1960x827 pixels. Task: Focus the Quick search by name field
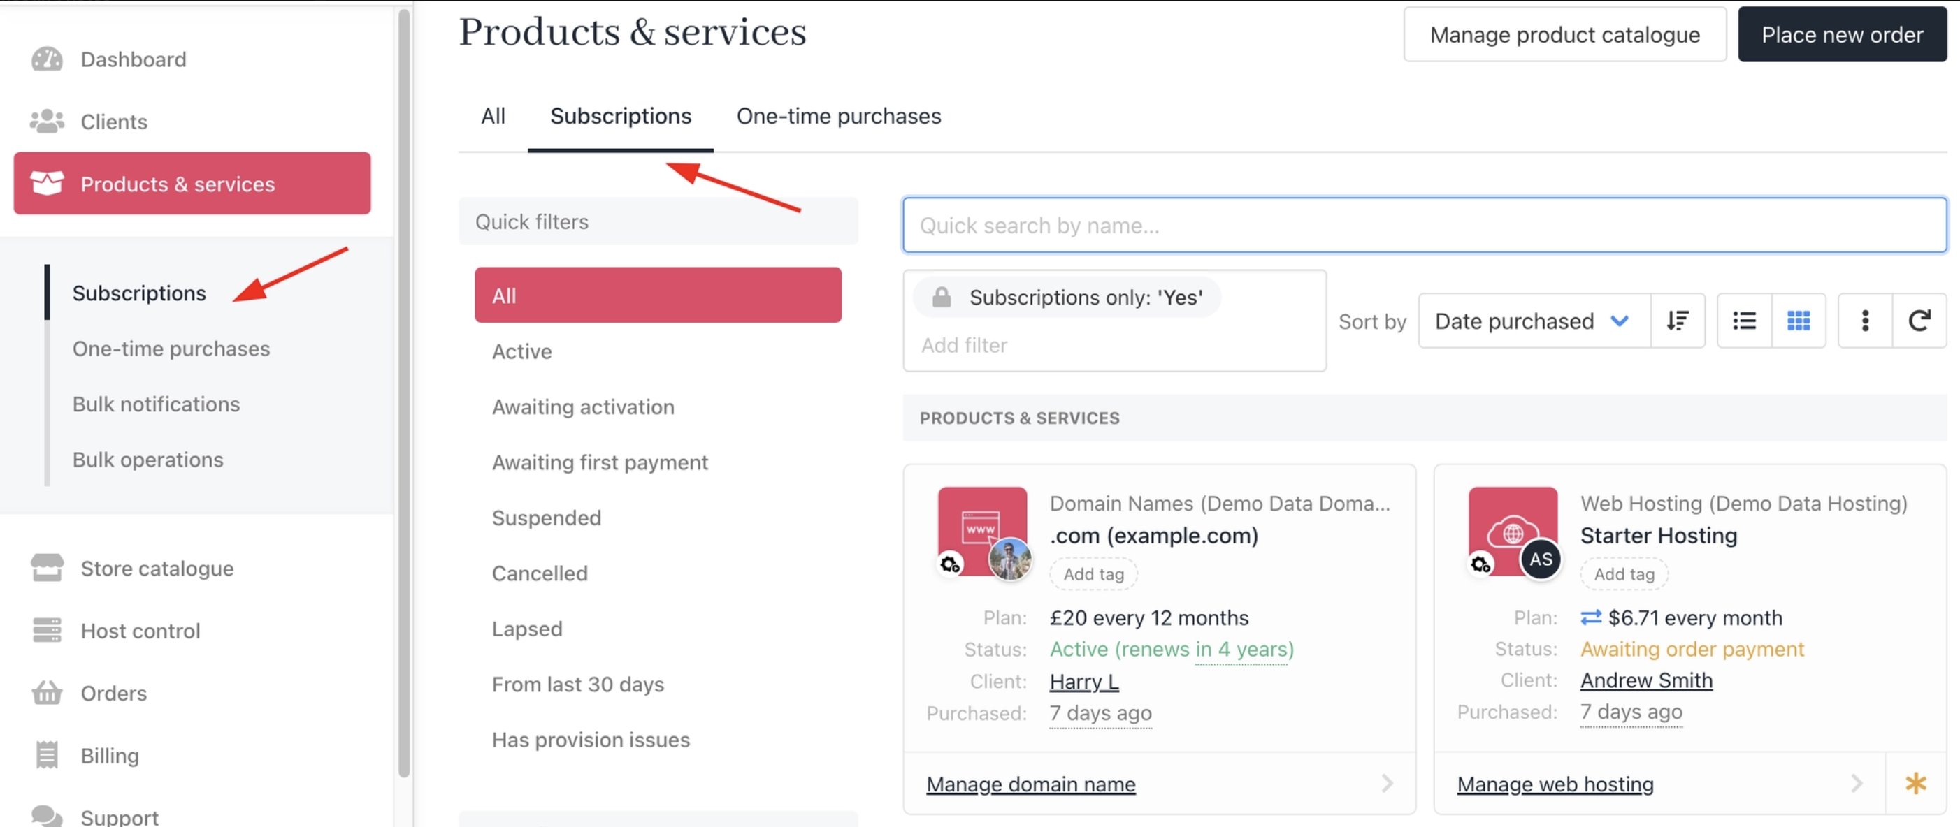(x=1425, y=225)
